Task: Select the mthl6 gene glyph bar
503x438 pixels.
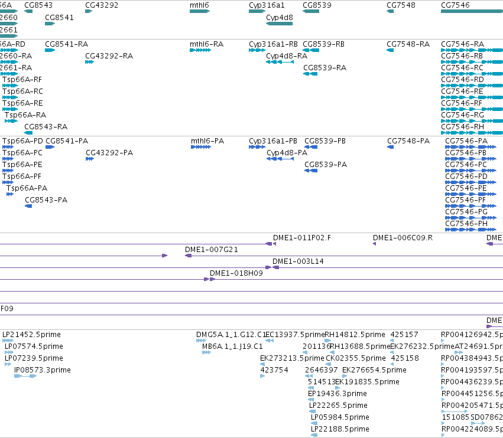Action: pos(200,11)
